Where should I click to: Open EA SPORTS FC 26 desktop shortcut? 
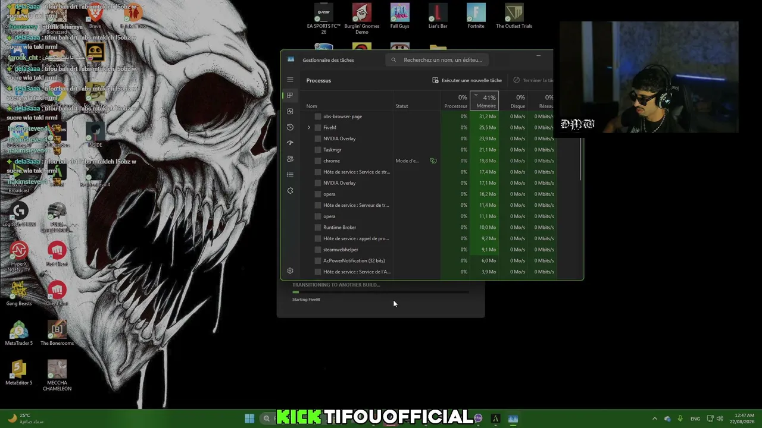point(324,19)
